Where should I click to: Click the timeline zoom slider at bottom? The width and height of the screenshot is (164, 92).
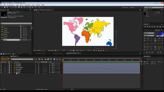[68, 89]
